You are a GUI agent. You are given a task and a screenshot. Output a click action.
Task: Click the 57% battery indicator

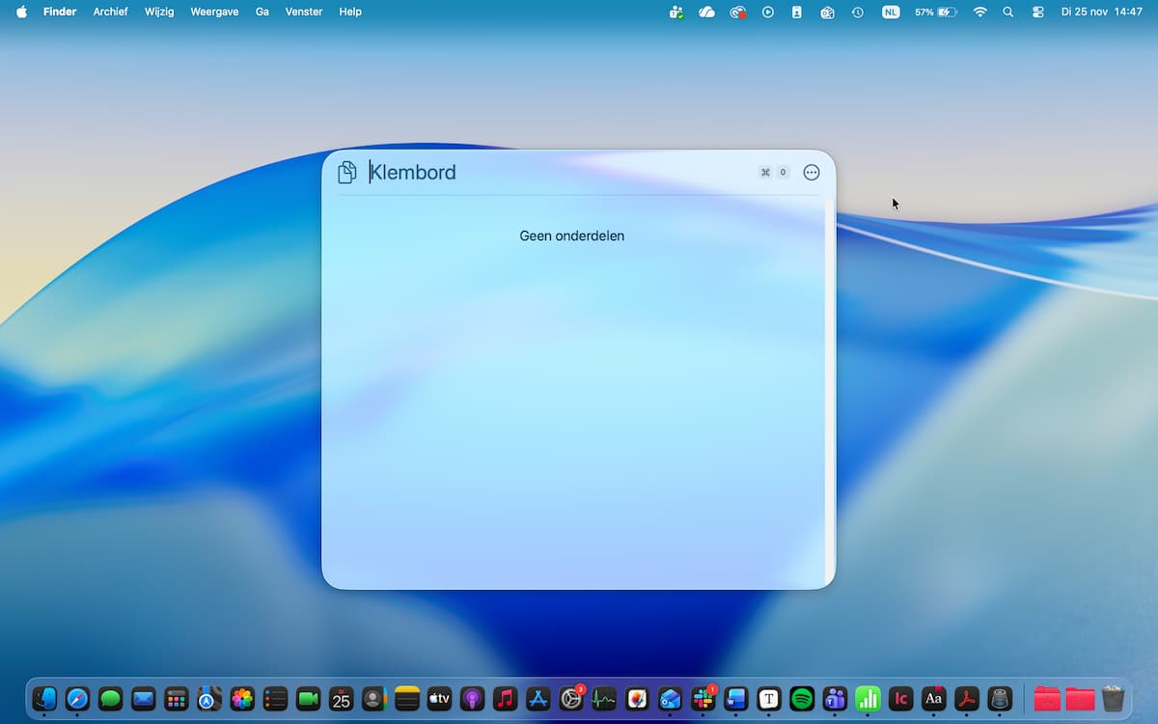(x=935, y=12)
